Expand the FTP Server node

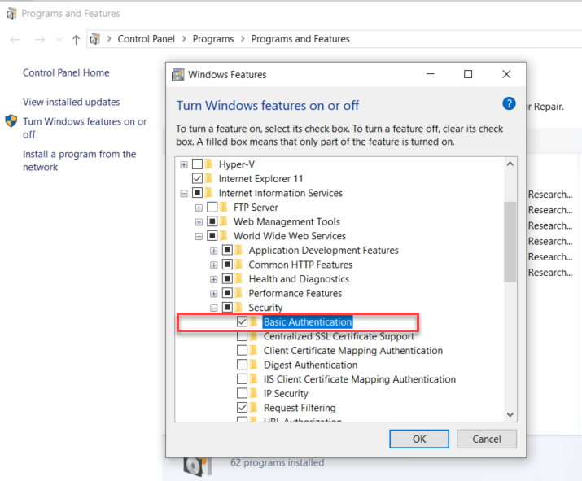click(x=199, y=208)
